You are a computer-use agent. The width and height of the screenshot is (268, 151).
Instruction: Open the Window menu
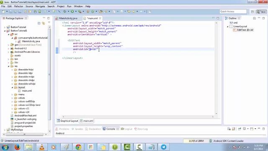pyautogui.click(x=78, y=6)
